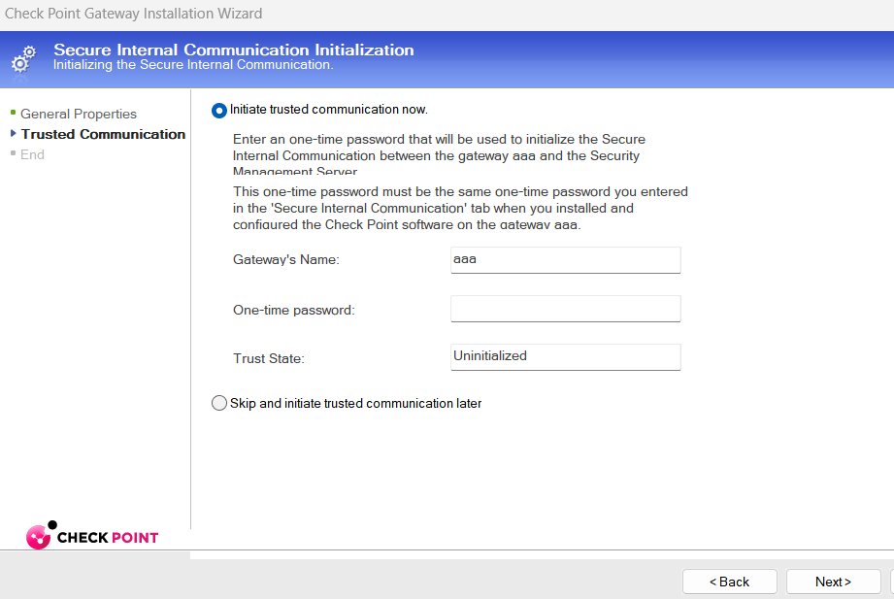Select the General Properties step
Screen dimensions: 894x599
coord(78,114)
